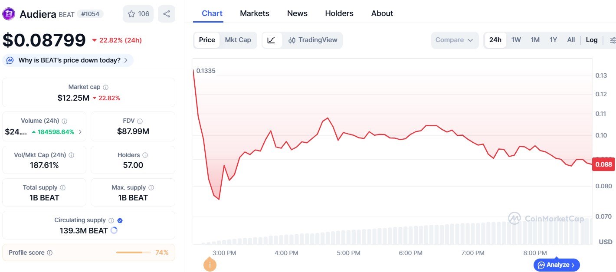Switch to TradingView candlestick chart
The image size is (616, 272).
pos(313,40)
